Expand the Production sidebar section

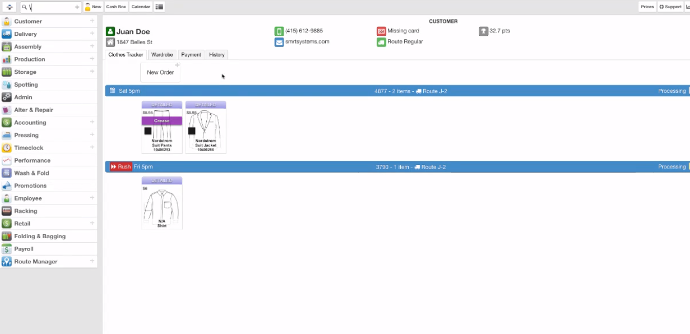[x=92, y=59]
